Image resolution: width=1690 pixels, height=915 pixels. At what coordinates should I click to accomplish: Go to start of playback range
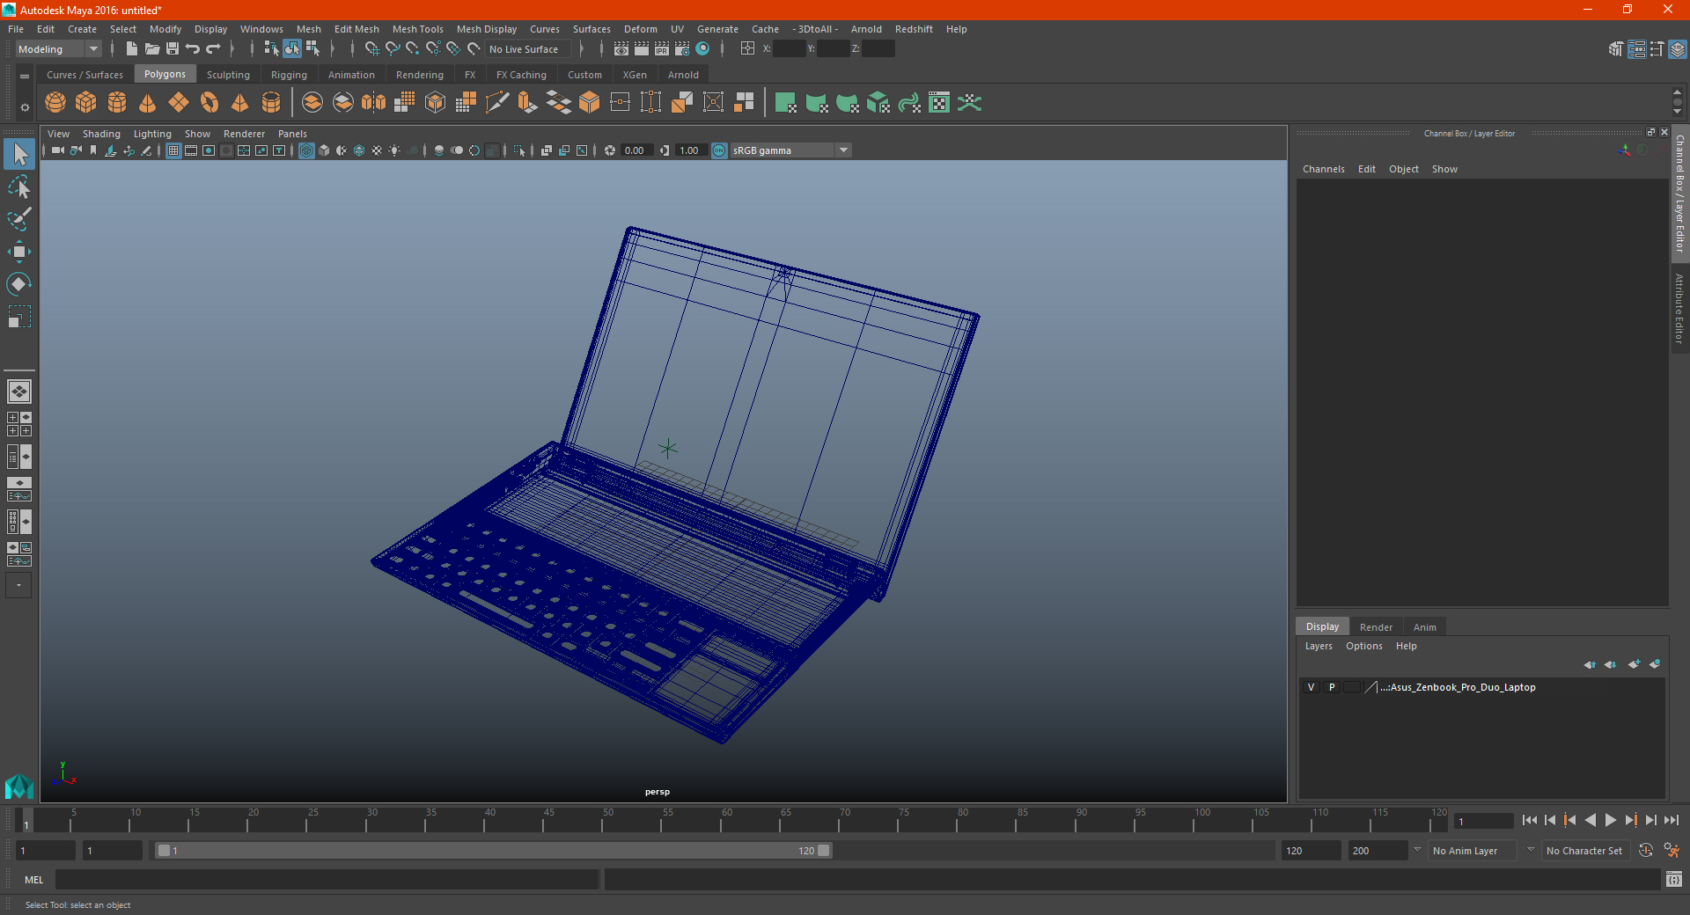[x=1530, y=820]
